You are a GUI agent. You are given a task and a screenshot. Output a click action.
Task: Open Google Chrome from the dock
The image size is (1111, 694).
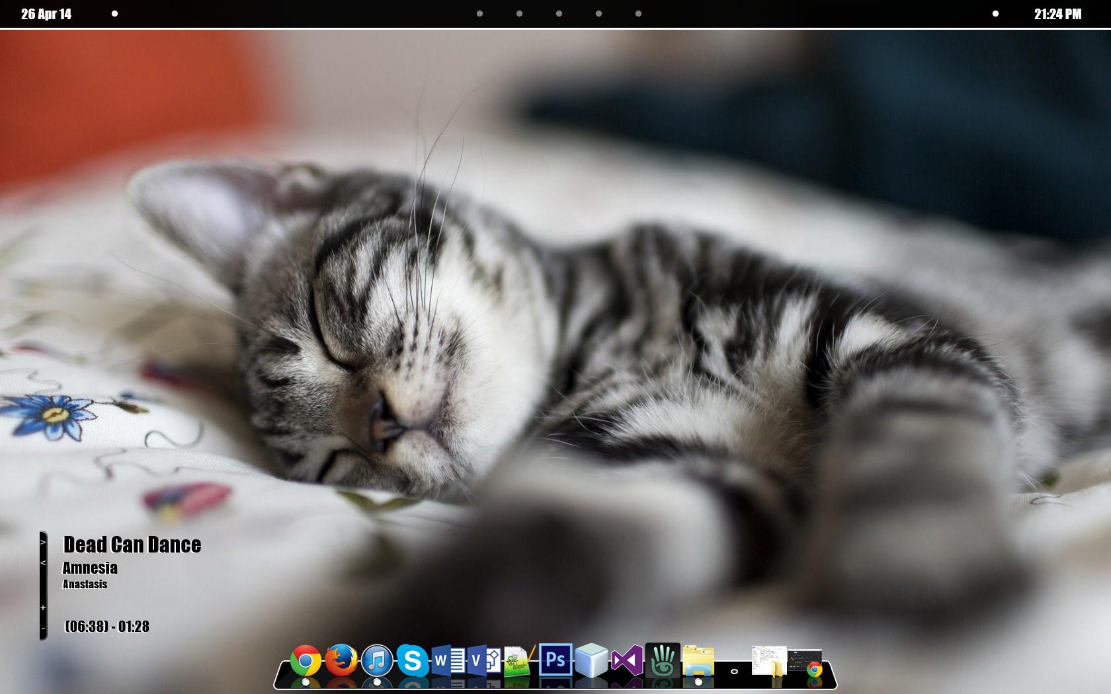click(306, 661)
